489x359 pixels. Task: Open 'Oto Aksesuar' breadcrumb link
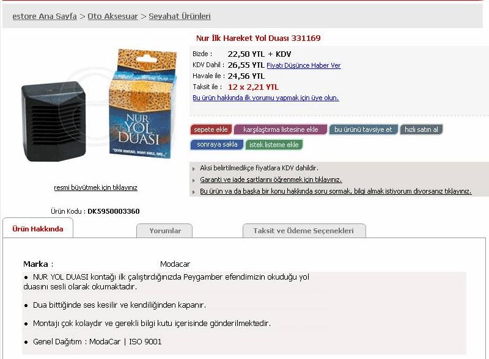click(112, 16)
